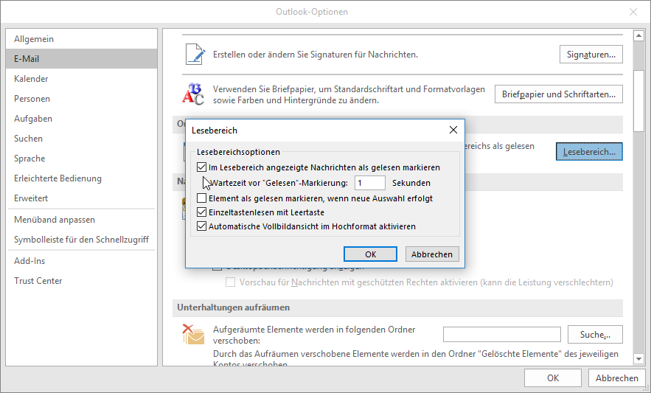Click the cleanup folder text field
Image resolution: width=651 pixels, height=393 pixels.
click(x=501, y=335)
